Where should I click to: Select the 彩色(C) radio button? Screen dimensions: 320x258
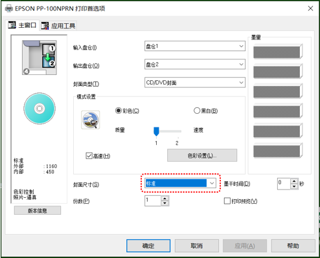pos(119,111)
